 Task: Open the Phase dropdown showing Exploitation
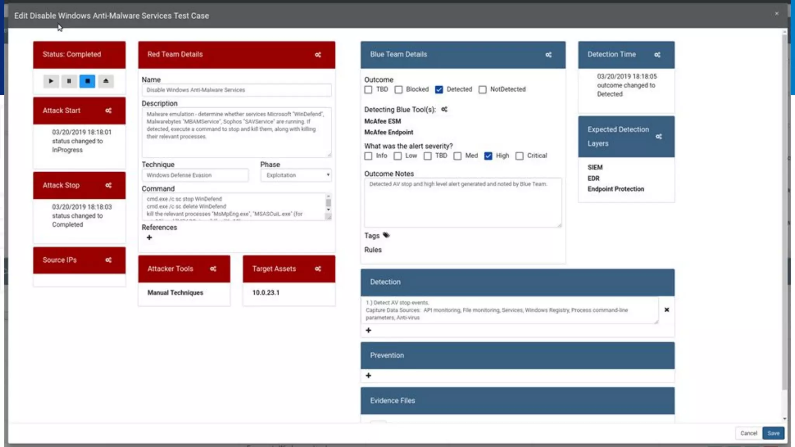[x=296, y=175]
